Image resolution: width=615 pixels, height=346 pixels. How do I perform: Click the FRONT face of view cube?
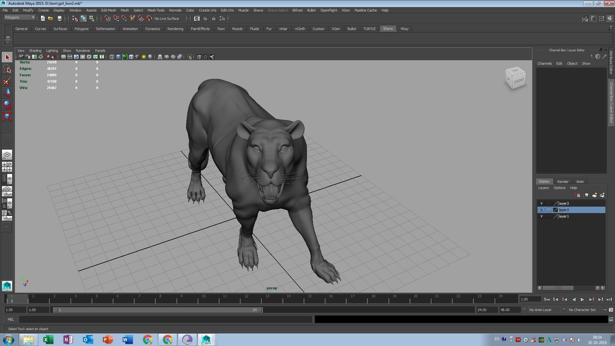point(519,81)
